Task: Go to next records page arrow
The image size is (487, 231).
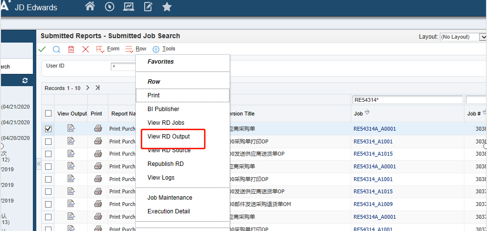Action: pos(88,88)
